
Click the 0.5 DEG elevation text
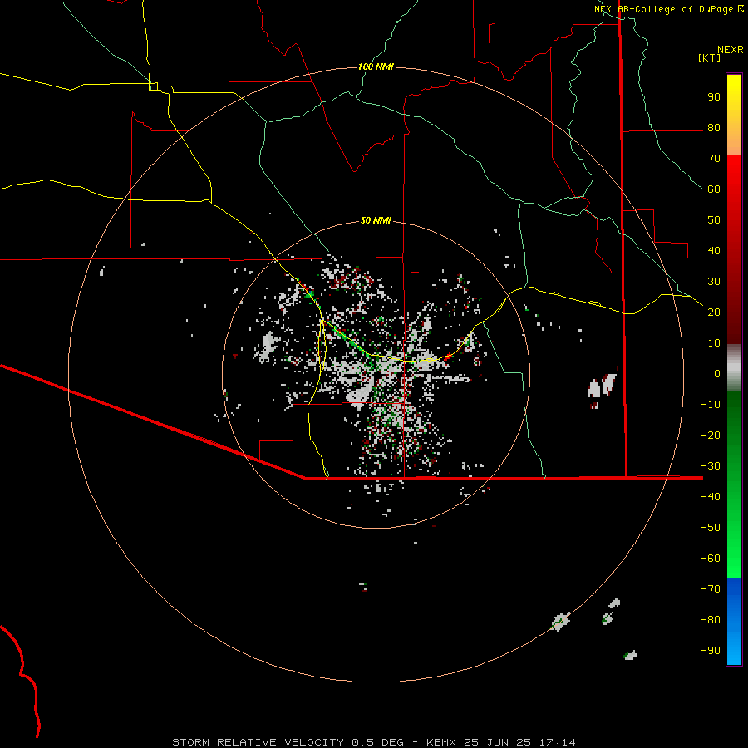pyautogui.click(x=378, y=742)
